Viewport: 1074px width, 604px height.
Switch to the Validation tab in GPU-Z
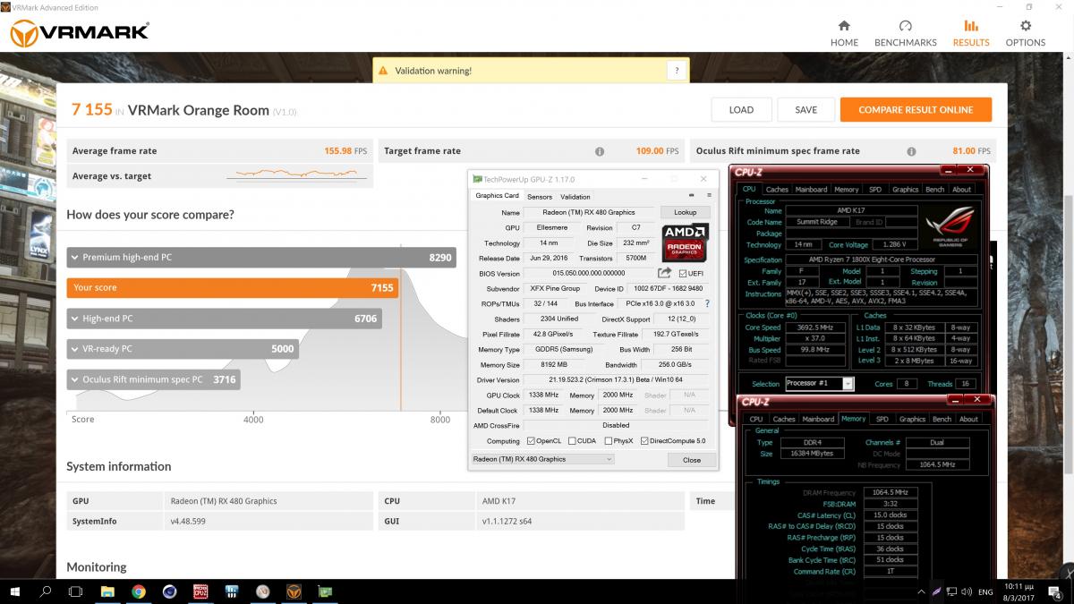575,197
